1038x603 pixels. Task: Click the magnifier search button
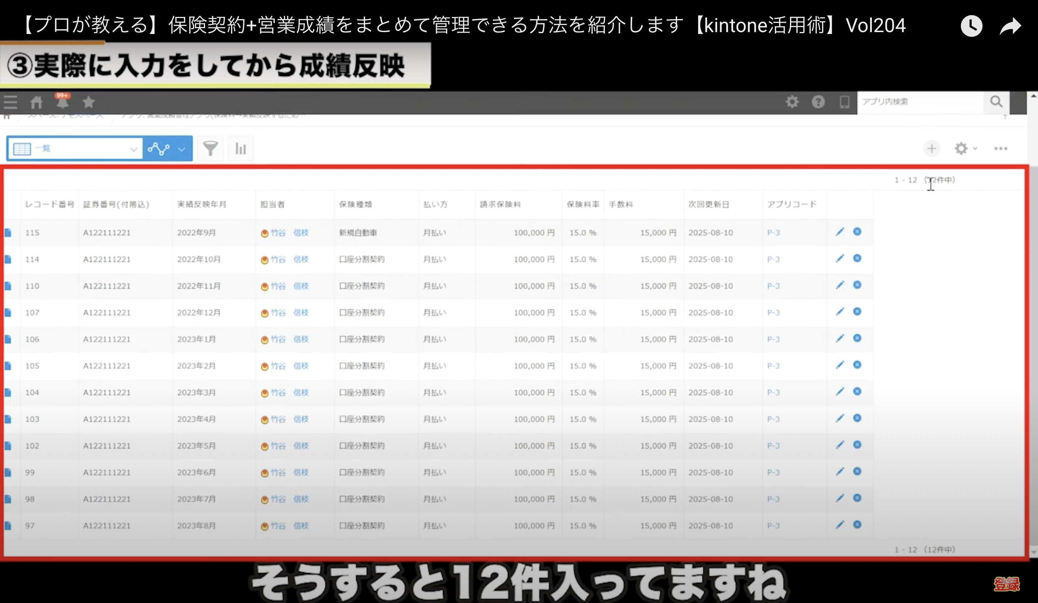click(996, 102)
